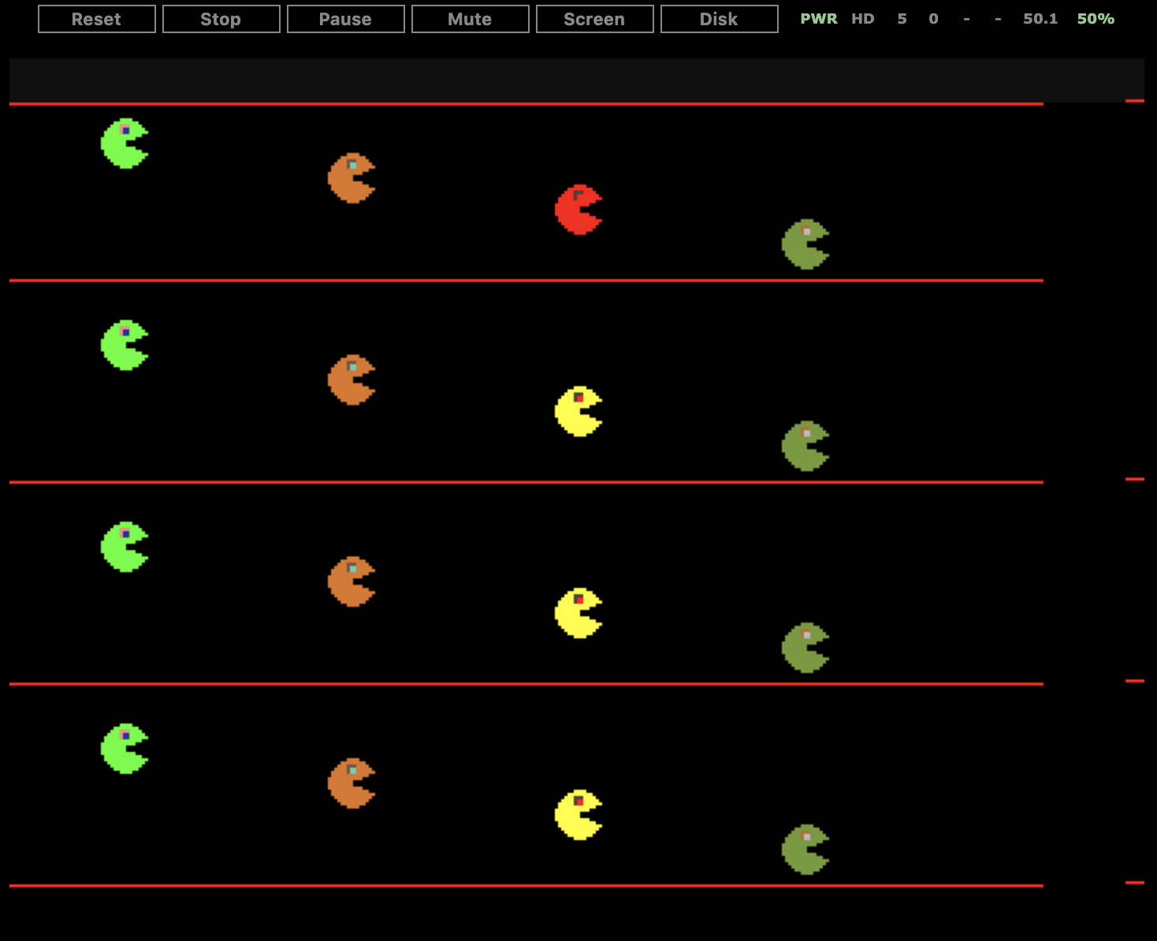
Task: Click the 50.1 frame rate readout
Action: click(x=1040, y=19)
